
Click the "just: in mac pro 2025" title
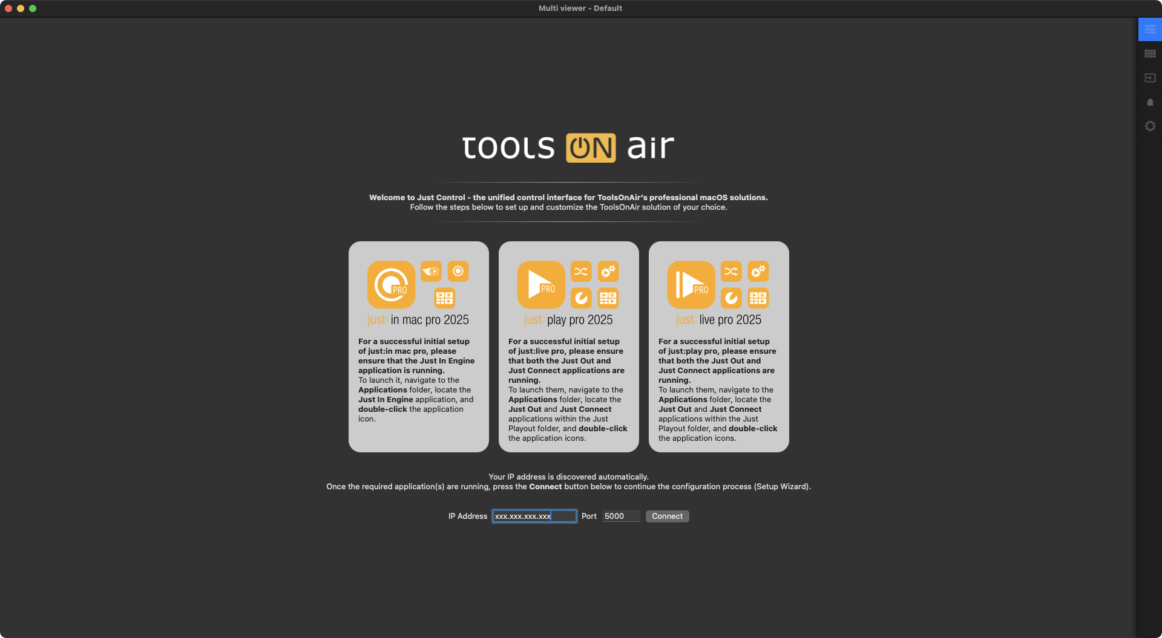(x=418, y=320)
